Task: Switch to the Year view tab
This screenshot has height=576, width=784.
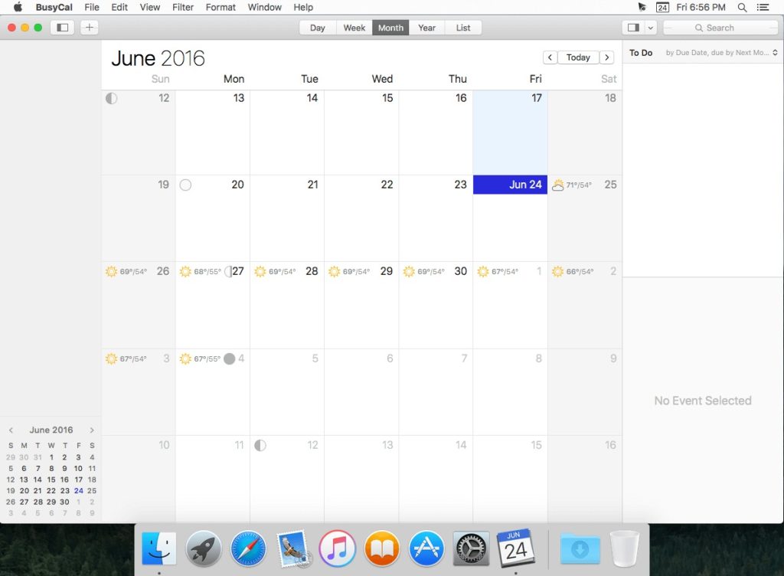Action: coord(426,28)
